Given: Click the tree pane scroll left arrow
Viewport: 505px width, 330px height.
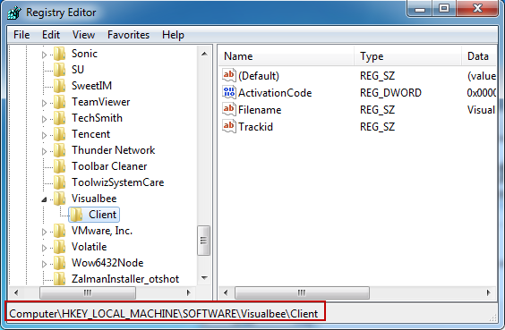Looking at the screenshot, I should pos(16,292).
